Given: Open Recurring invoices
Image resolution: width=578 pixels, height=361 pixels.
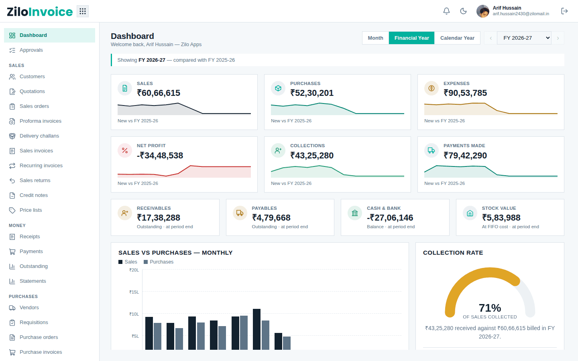Looking at the screenshot, I should click(x=49, y=166).
